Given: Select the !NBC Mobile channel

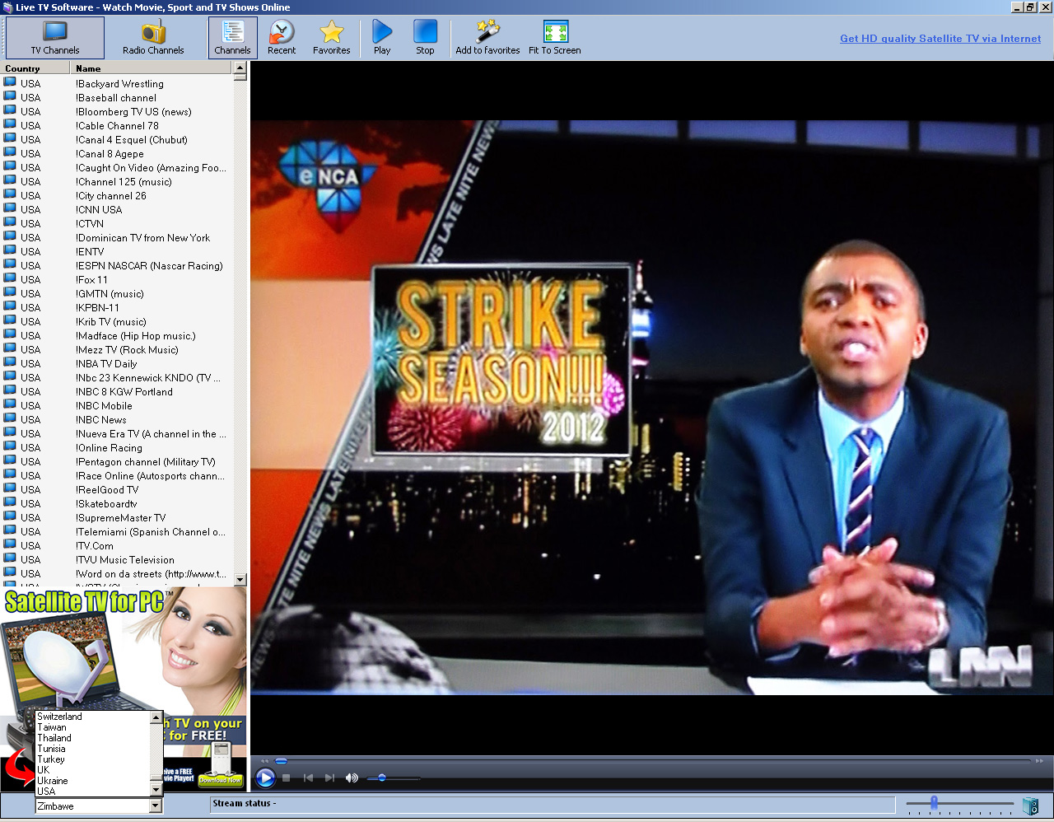Looking at the screenshot, I should coord(117,405).
